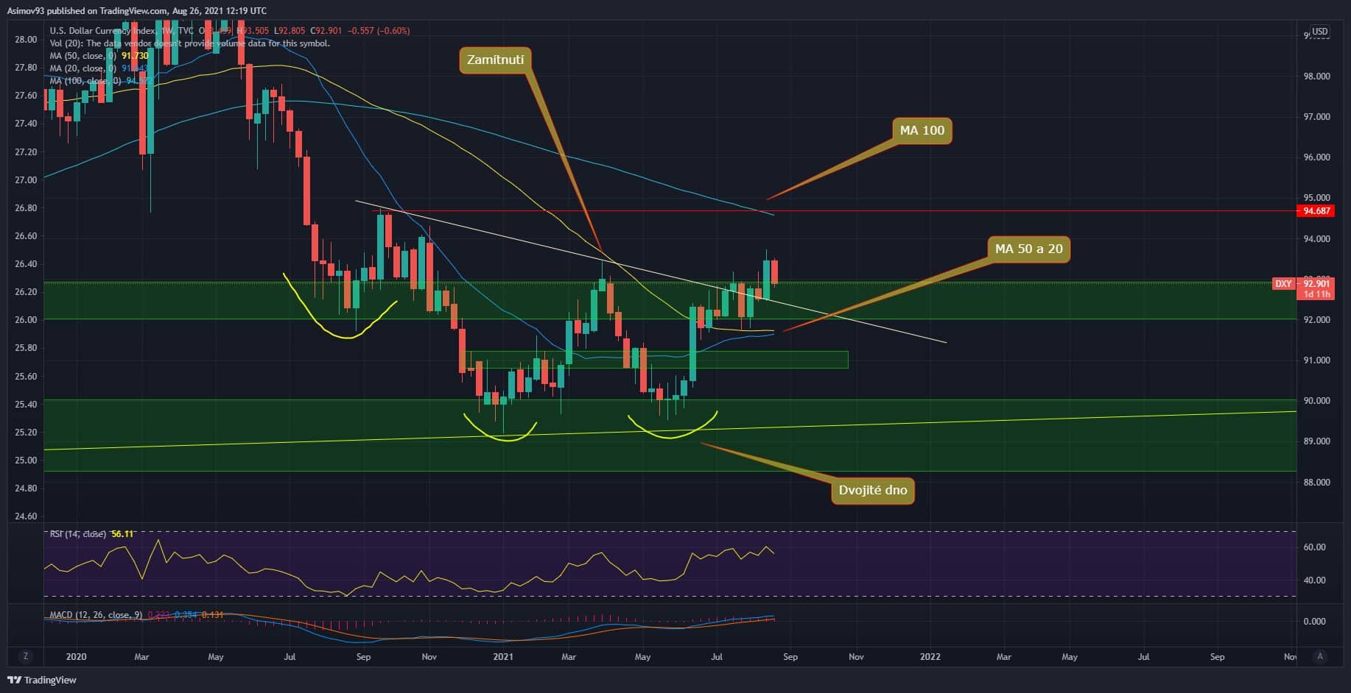Click 98.000 on the right price scale
This screenshot has width=1351, height=693.
[x=1316, y=77]
